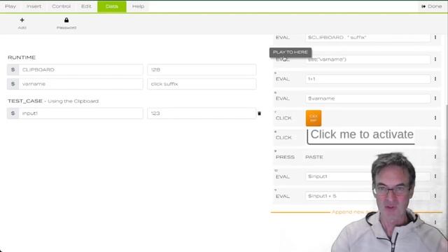Edit the 'click suffix' value field
The width and height of the screenshot is (448, 252).
click(x=202, y=84)
